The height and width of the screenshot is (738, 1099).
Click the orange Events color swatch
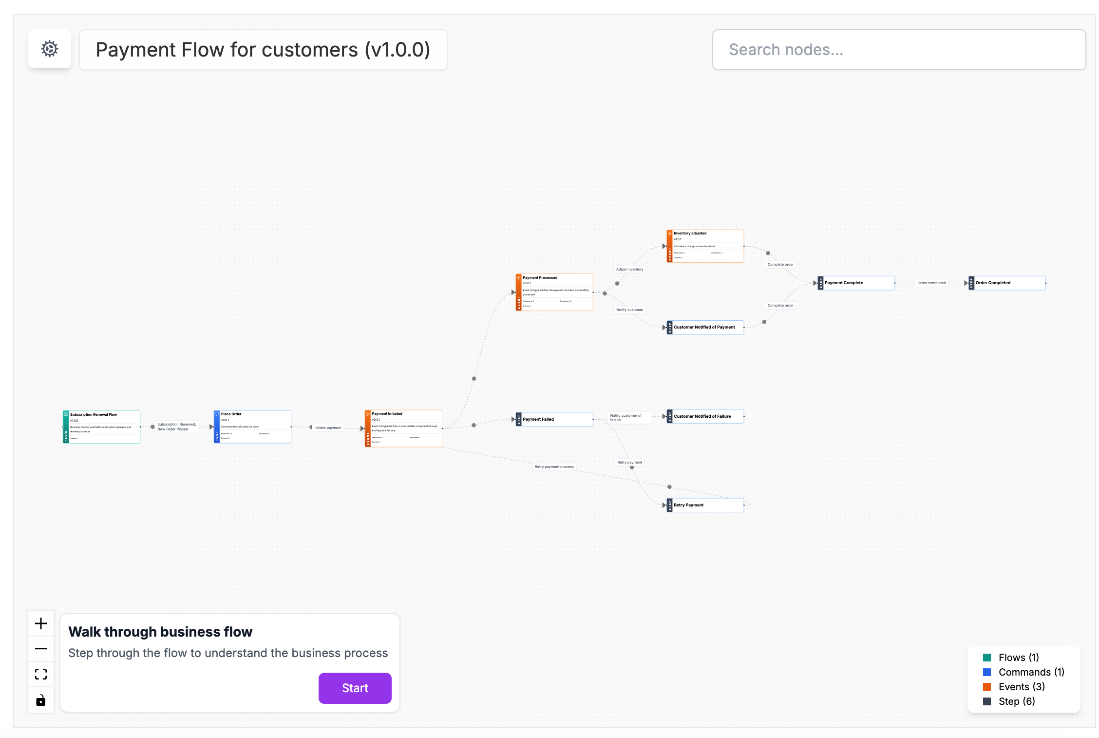coord(987,687)
